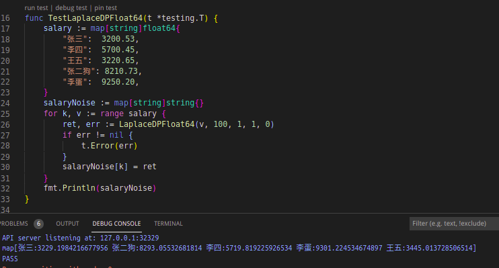
Task: Click the 'range' keyword on line 25
Action: click(112, 114)
